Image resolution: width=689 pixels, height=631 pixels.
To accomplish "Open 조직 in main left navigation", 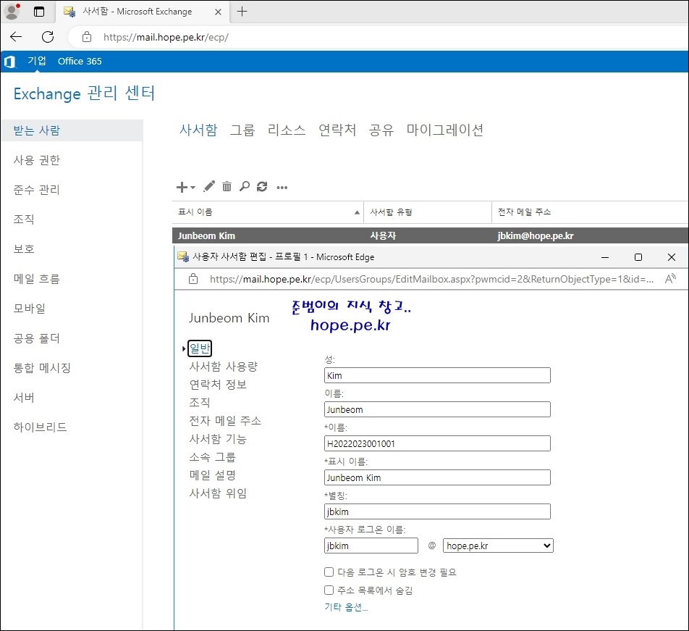I will point(24,219).
